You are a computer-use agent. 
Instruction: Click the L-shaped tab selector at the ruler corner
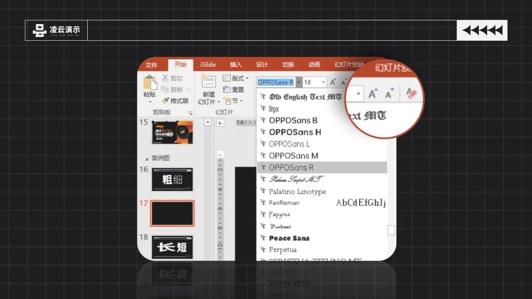pyautogui.click(x=220, y=122)
